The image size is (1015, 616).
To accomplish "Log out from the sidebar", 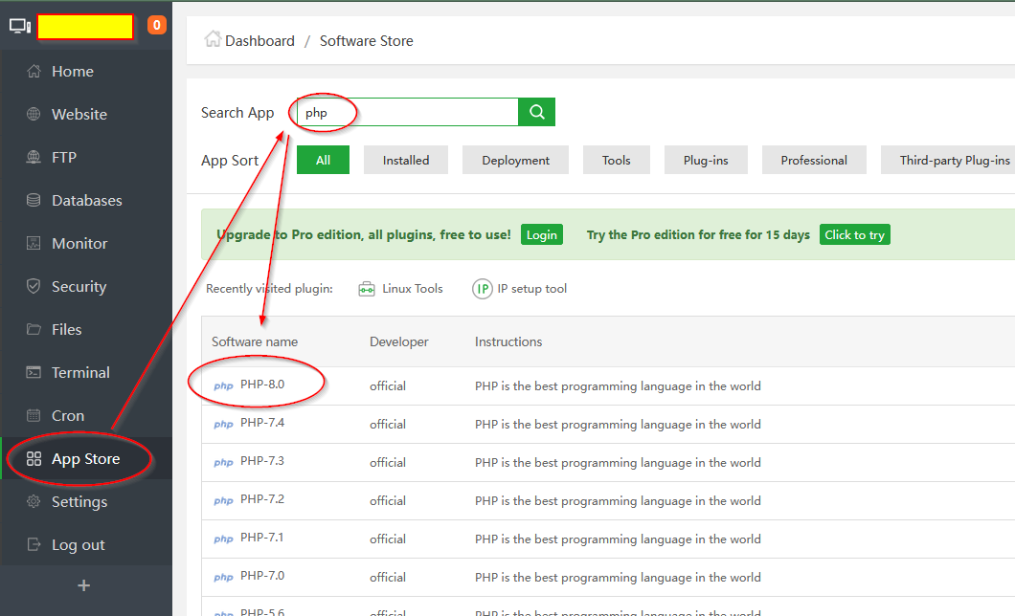I will point(78,544).
